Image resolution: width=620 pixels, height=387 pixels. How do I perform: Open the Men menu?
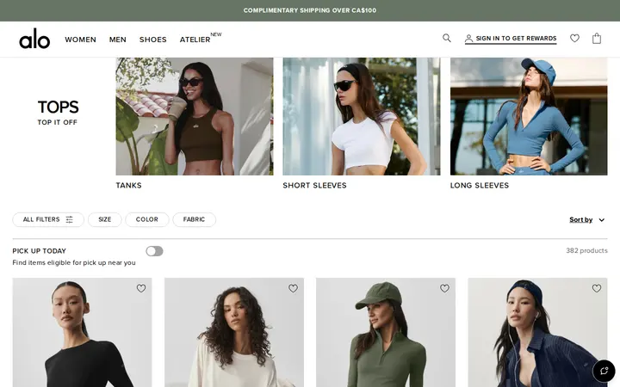tap(118, 40)
